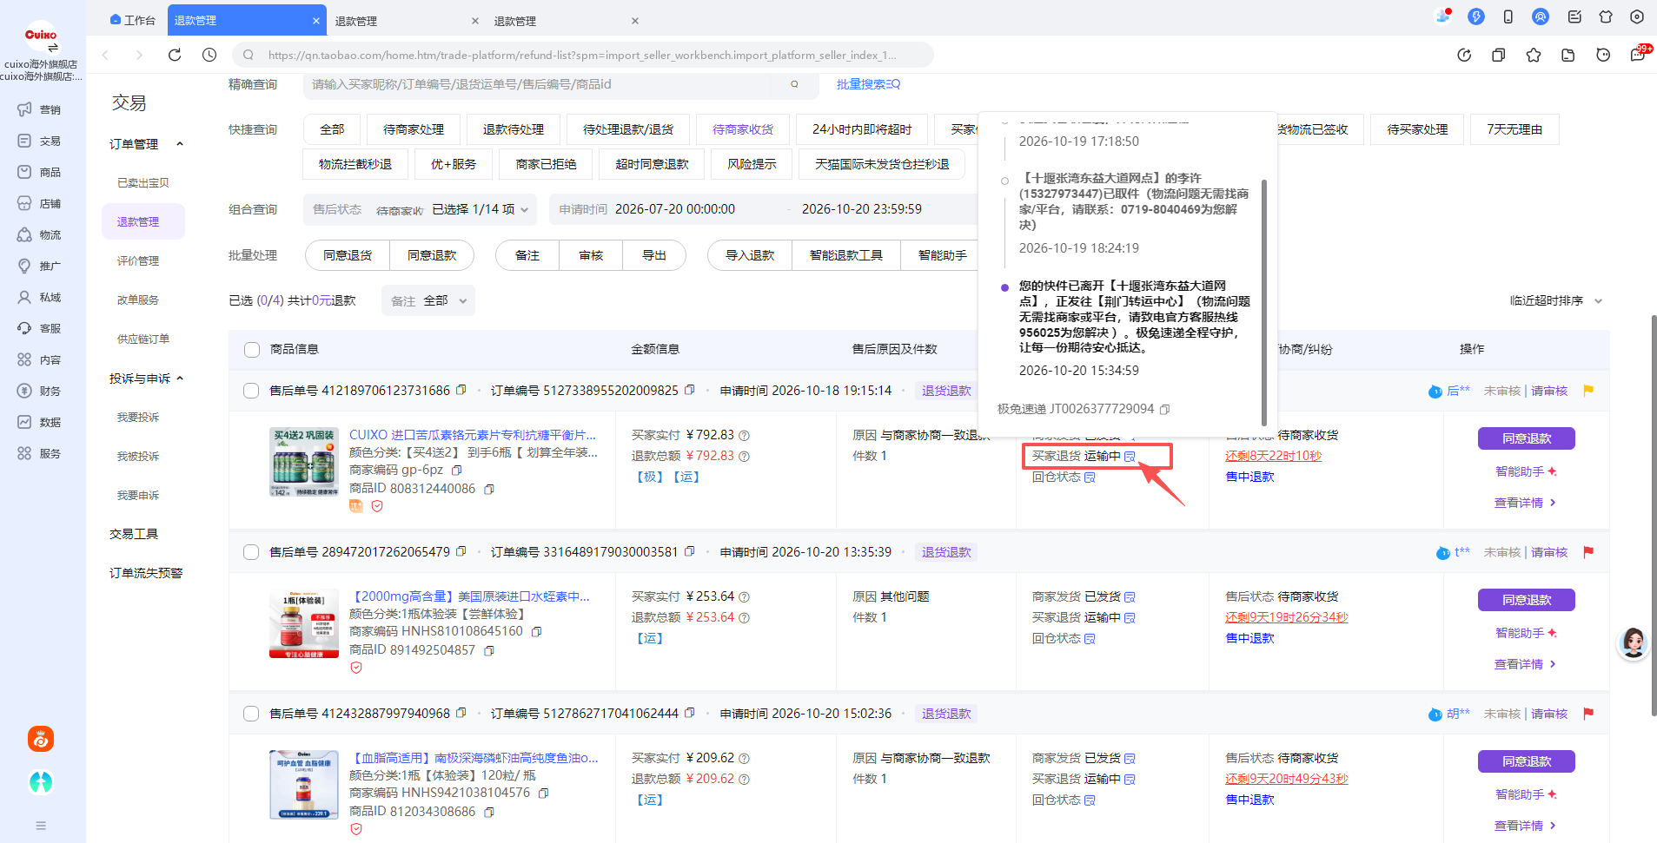Open 客服 in the left sidebar
The width and height of the screenshot is (1657, 843).
[x=39, y=328]
